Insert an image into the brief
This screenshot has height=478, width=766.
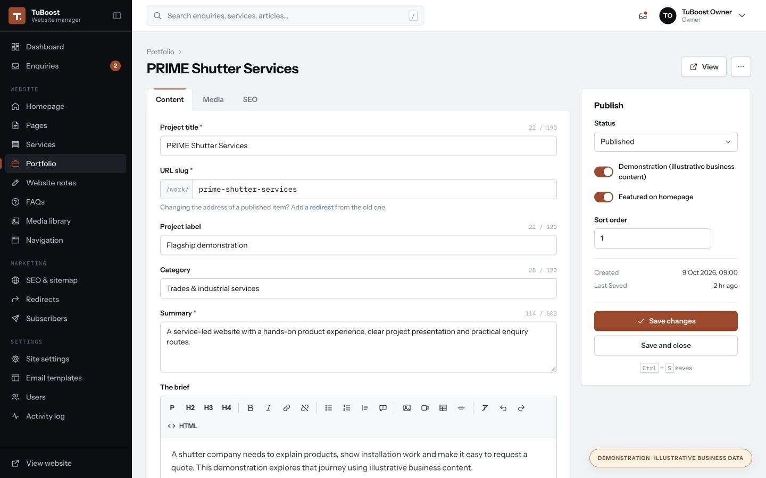[x=407, y=408]
